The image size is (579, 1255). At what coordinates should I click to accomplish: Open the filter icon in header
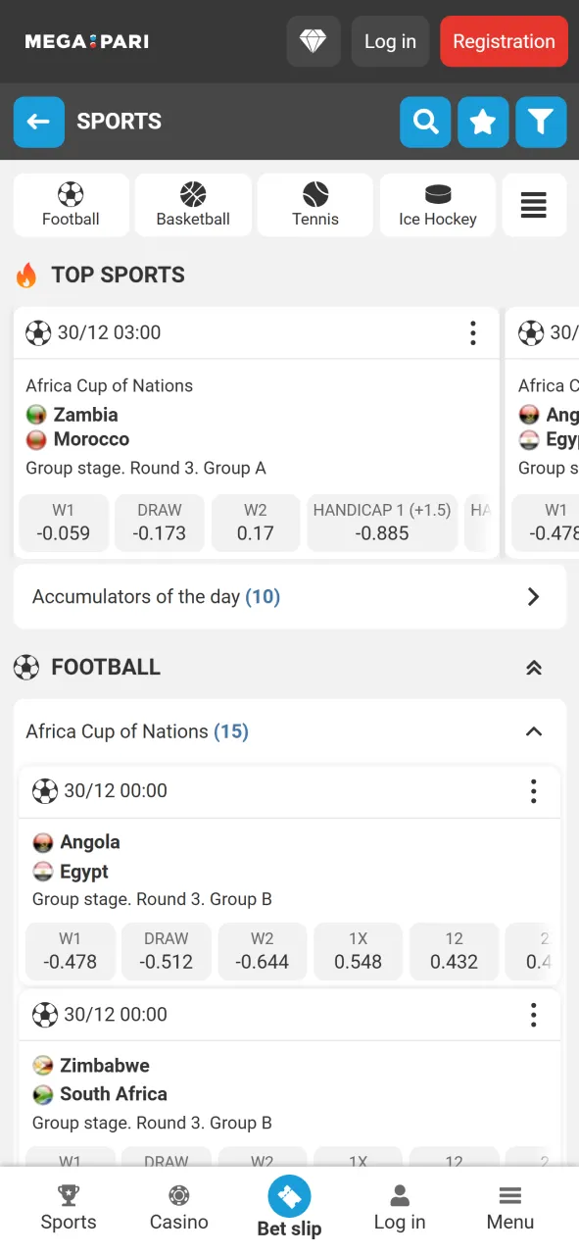click(541, 122)
